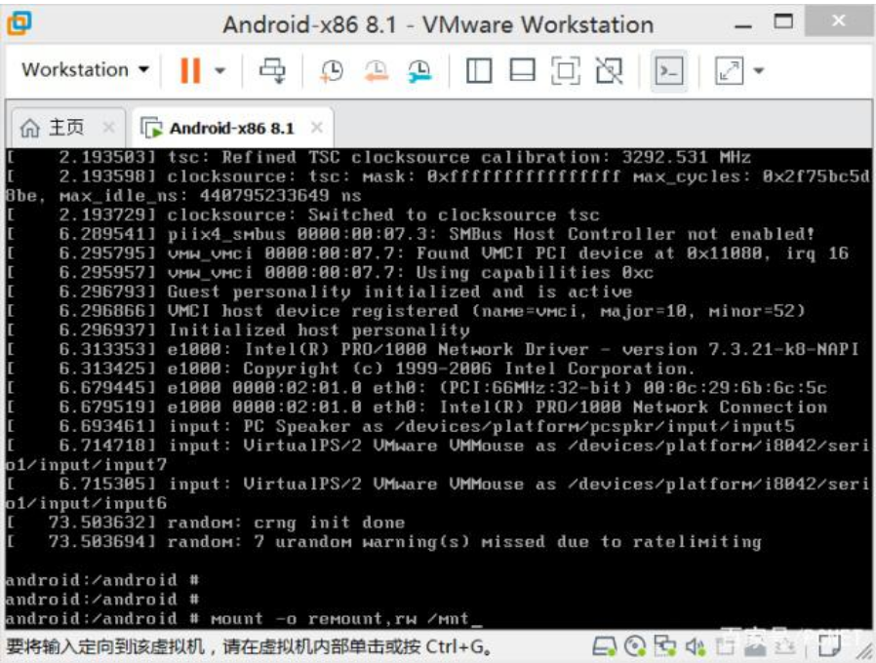Click the 'Copyright (c) 1999-2006 Intel Corporation' line

click(x=350, y=369)
